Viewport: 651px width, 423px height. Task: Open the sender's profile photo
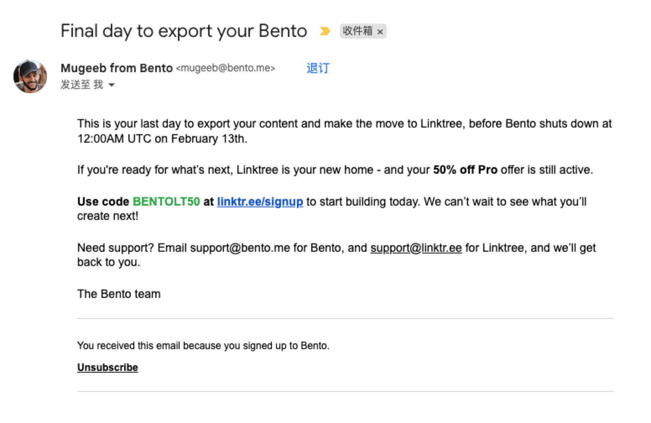click(x=30, y=76)
